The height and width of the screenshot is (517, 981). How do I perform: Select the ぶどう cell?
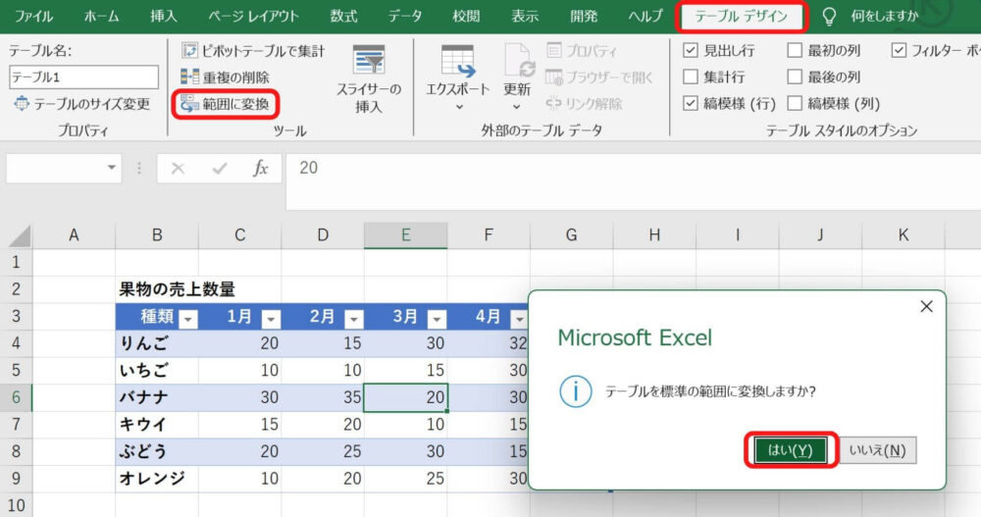tap(157, 451)
